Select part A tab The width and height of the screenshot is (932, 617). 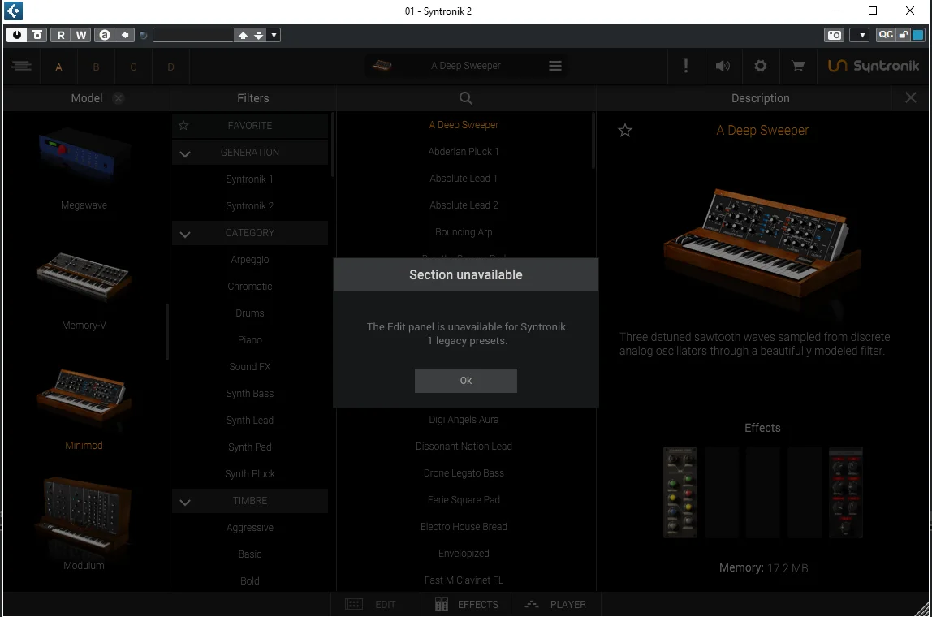tap(58, 67)
